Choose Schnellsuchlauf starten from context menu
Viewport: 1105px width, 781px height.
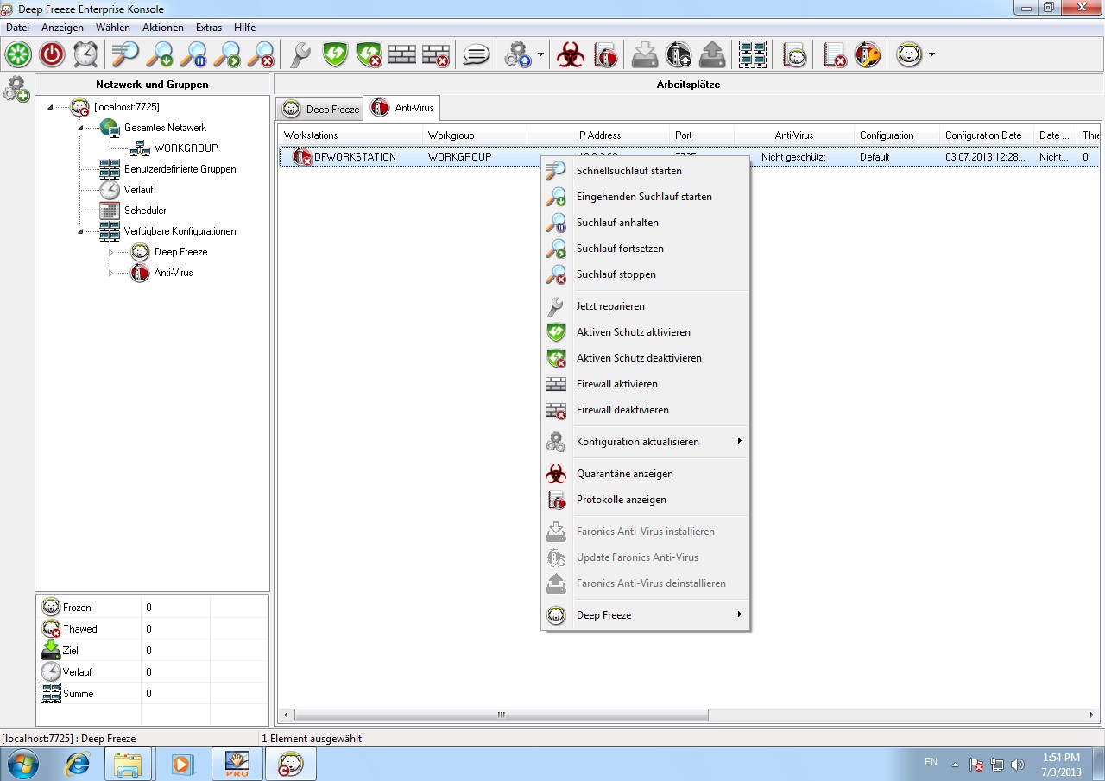(645, 171)
